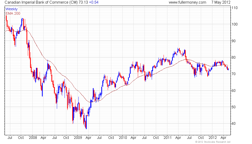Click the 'Apr' label just after 2008
The height and width of the screenshot is (144, 252).
pos(43,138)
